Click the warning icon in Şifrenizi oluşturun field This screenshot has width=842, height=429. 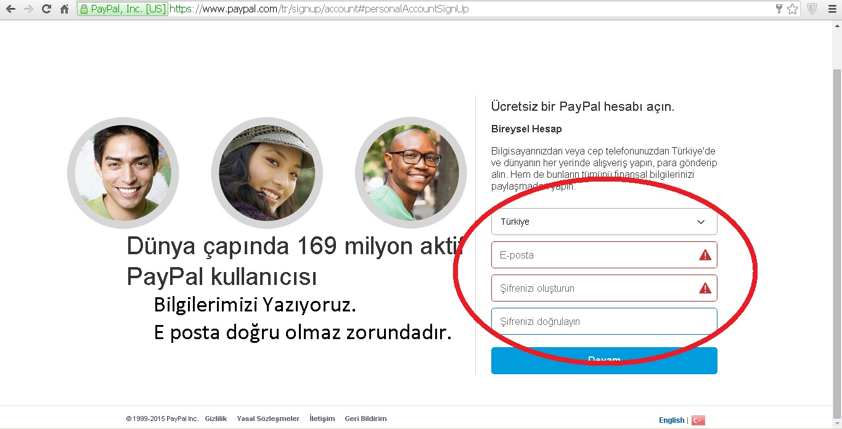click(705, 288)
